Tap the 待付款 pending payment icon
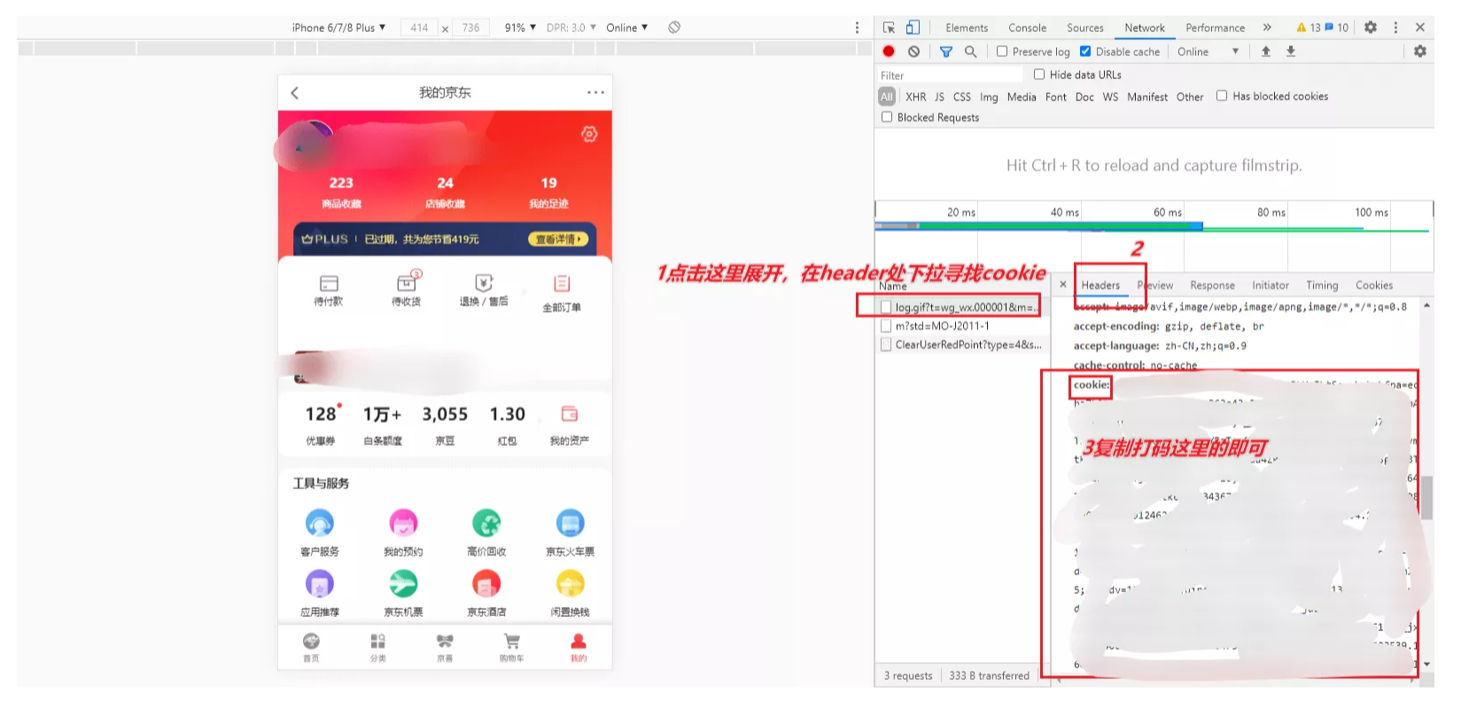The height and width of the screenshot is (709, 1461). pos(329,284)
